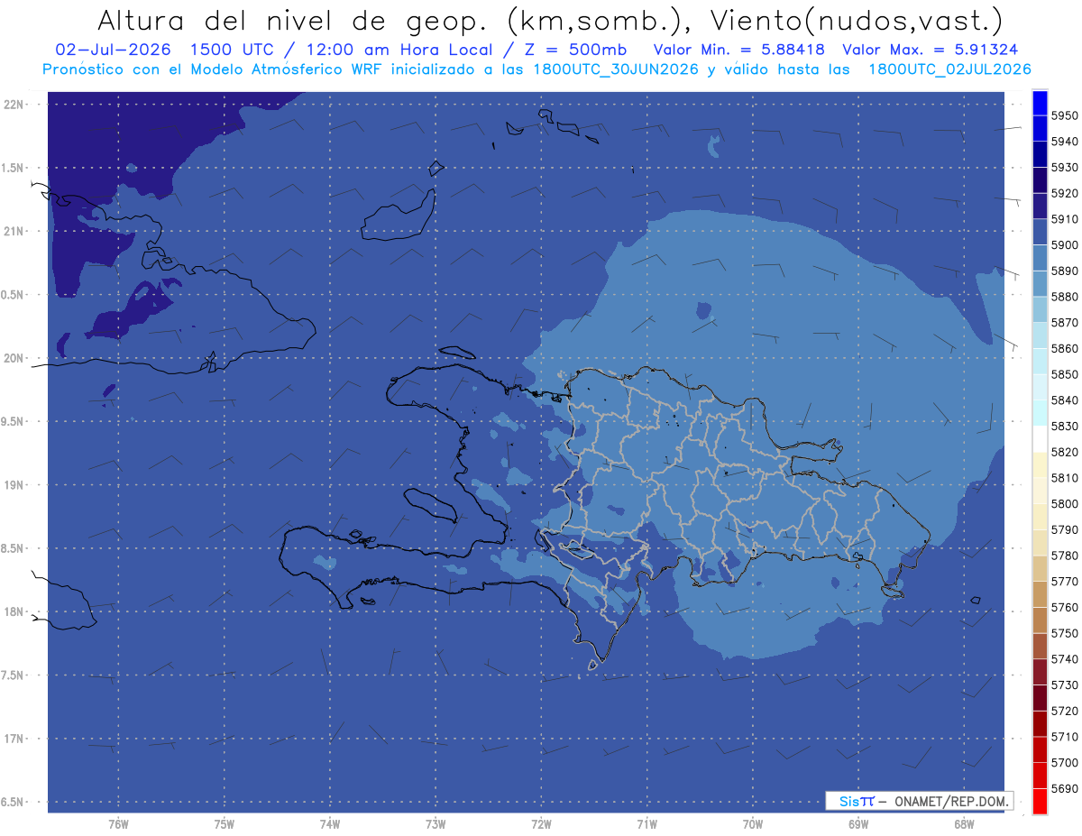Click the '19N' latitude axis label
This screenshot has height=836, width=1082.
tap(14, 485)
